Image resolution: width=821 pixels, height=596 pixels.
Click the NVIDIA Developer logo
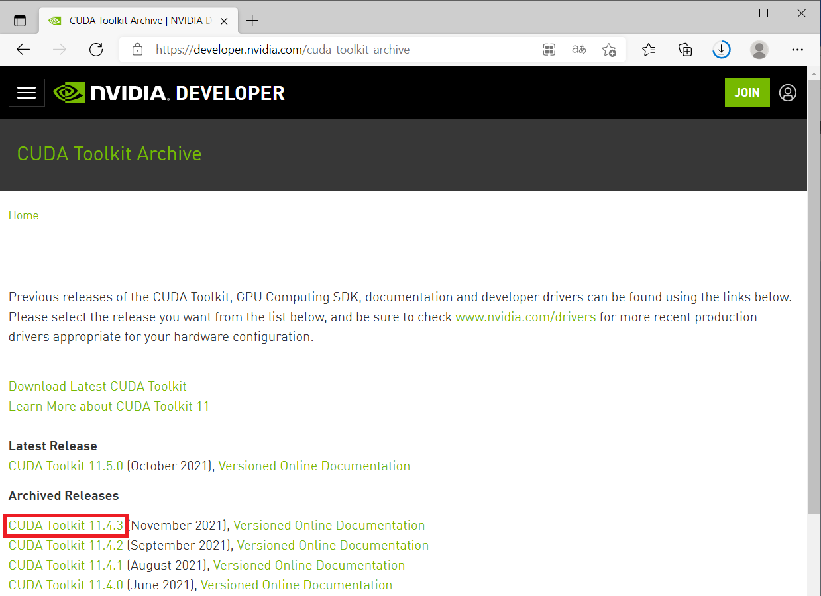[169, 93]
